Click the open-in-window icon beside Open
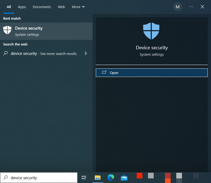211x183 pixels. [104, 72]
